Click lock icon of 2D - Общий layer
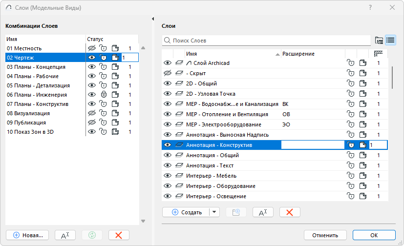The image size is (404, 246). pos(350,83)
